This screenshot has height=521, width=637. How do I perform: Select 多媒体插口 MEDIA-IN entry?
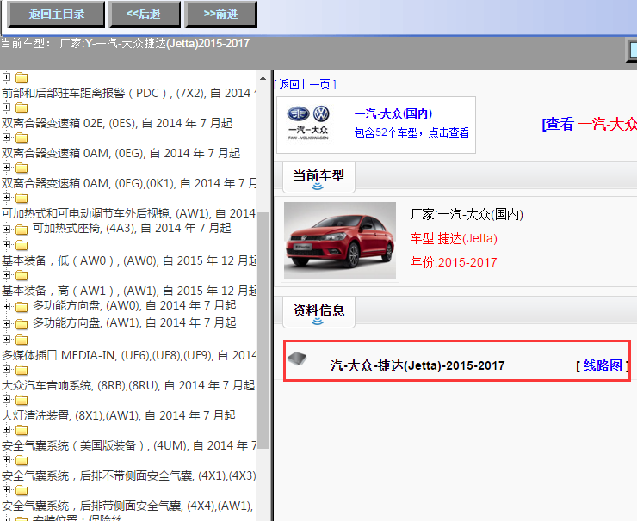[129, 355]
